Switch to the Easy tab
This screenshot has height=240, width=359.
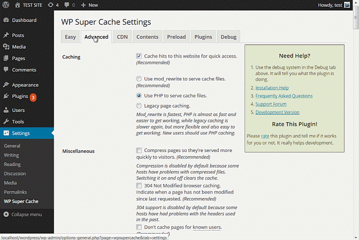click(70, 36)
